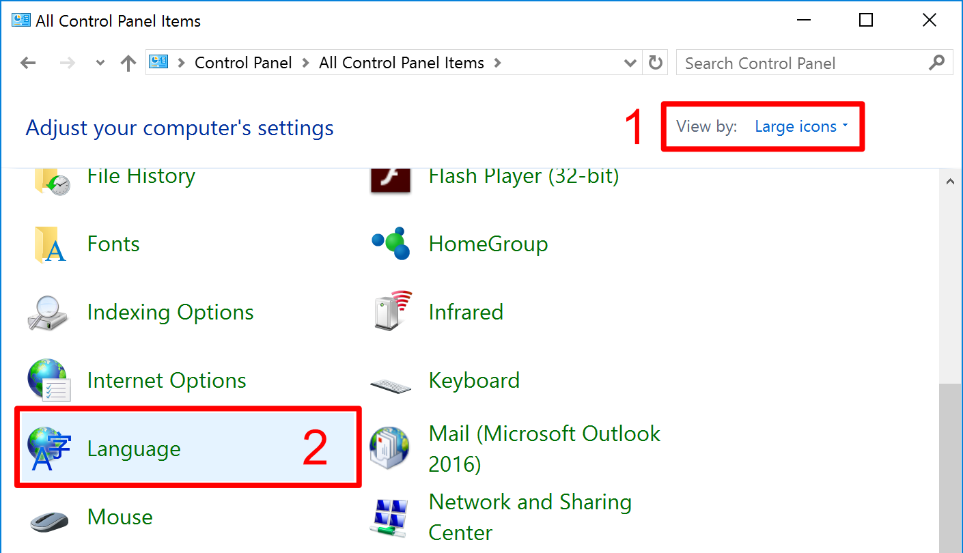The height and width of the screenshot is (553, 963).
Task: Open the Infrared device icon
Action: 391,311
